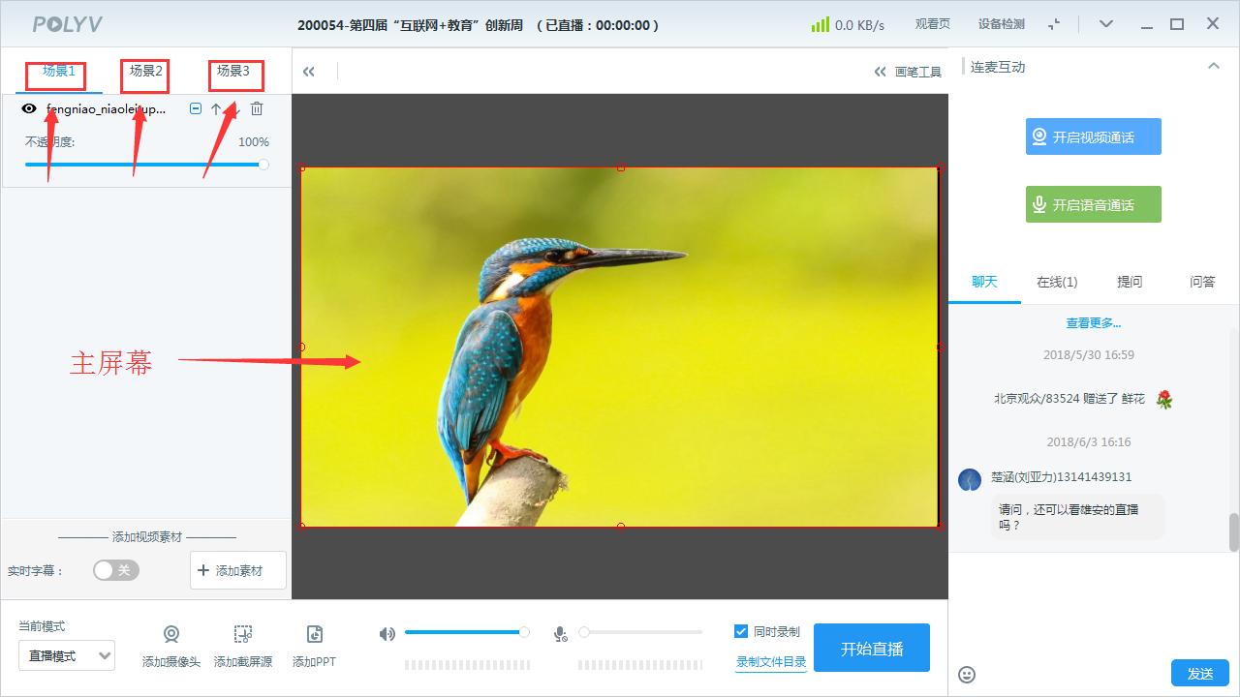Image resolution: width=1240 pixels, height=697 pixels.
Task: Click the 请问，还可以看雄安的直播吗？ message bubble
Action: (1076, 517)
